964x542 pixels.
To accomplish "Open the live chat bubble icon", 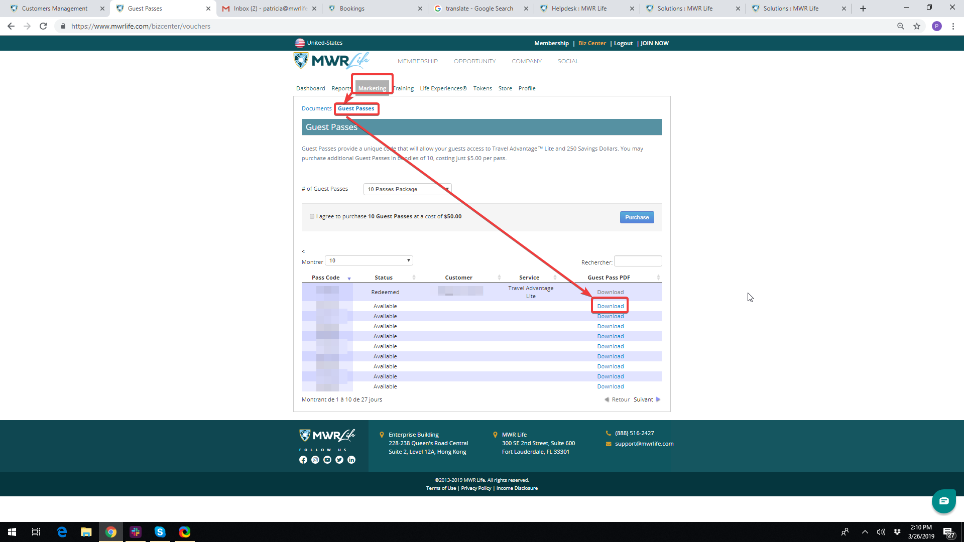I will coord(943,501).
